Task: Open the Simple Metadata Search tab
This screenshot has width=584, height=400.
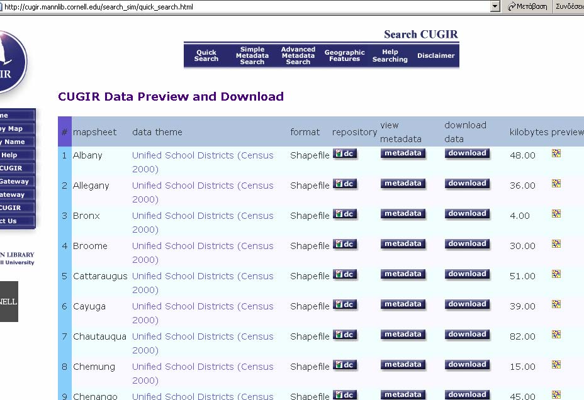Action: [252, 55]
